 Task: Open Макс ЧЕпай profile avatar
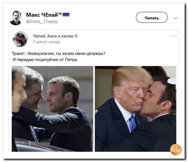(16, 18)
